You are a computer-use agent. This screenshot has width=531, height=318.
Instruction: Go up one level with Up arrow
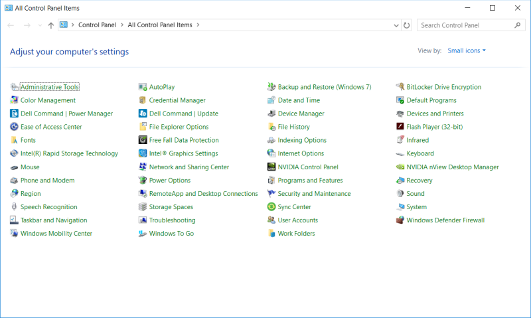pyautogui.click(x=51, y=25)
